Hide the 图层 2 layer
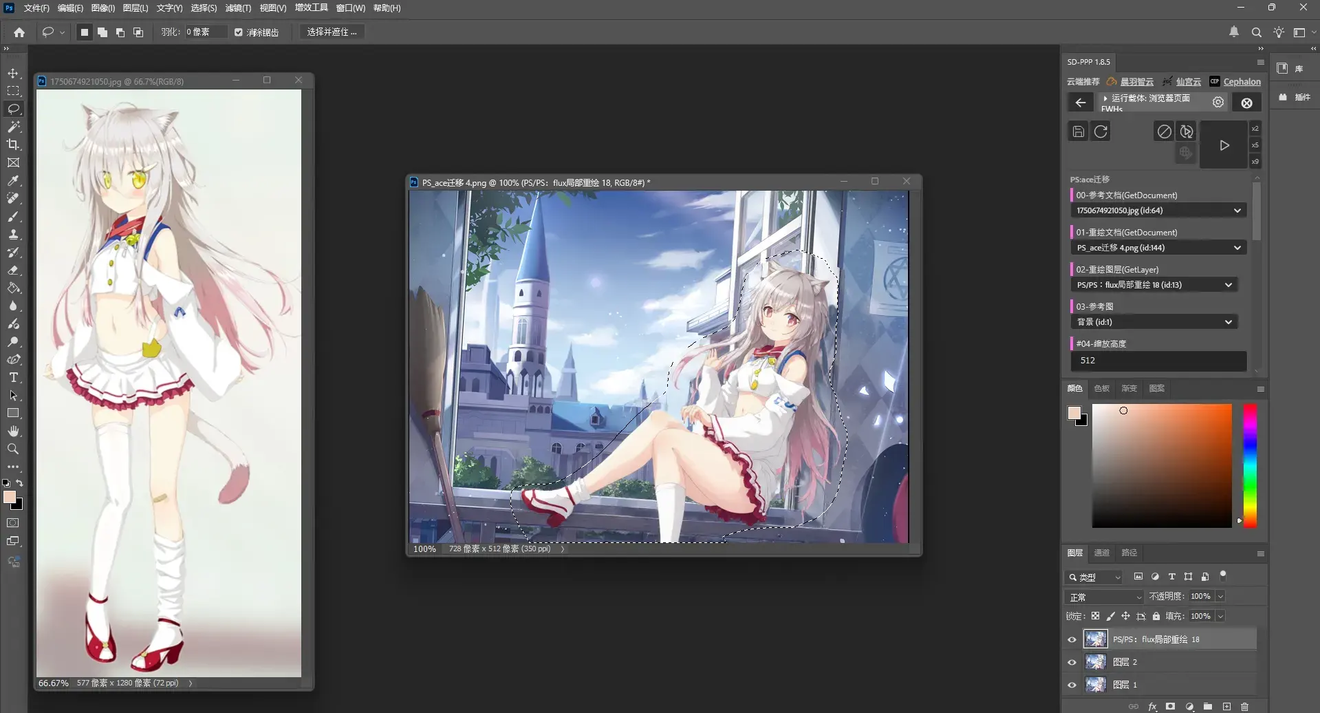The image size is (1320, 713). [x=1072, y=662]
